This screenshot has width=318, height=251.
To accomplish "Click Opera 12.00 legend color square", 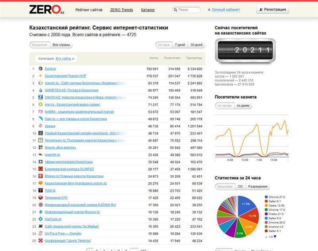I will (x=266, y=205).
